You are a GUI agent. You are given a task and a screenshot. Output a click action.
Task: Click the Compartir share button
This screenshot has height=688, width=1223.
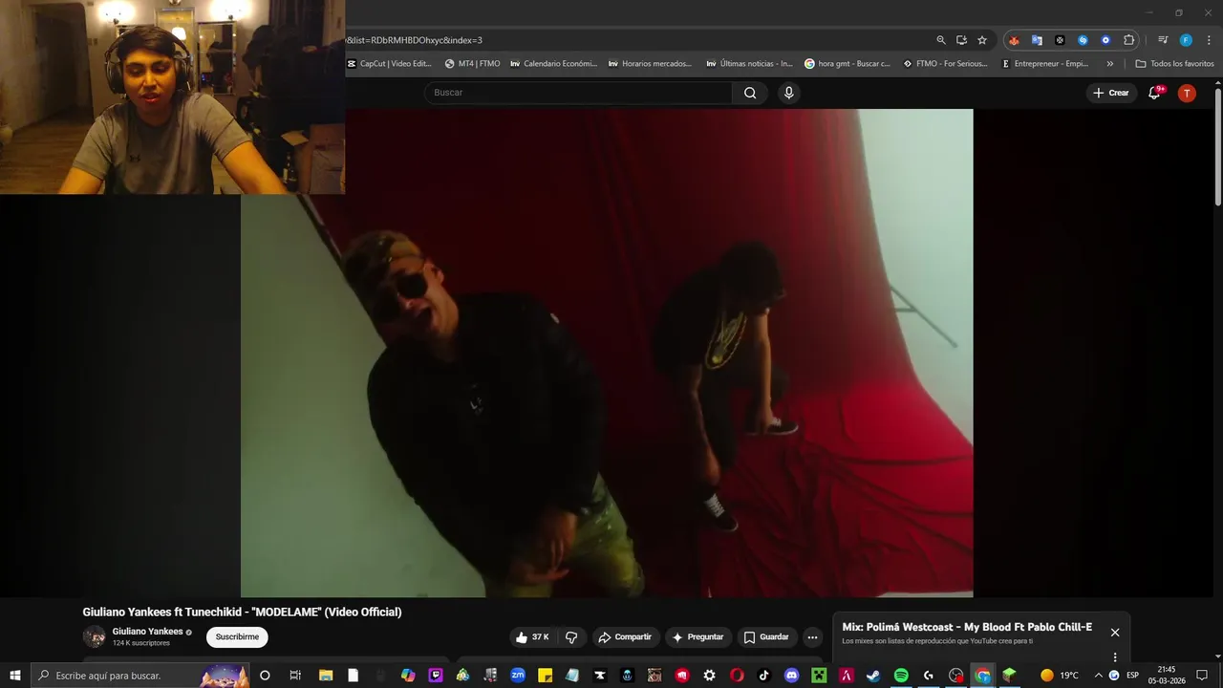pyautogui.click(x=624, y=637)
